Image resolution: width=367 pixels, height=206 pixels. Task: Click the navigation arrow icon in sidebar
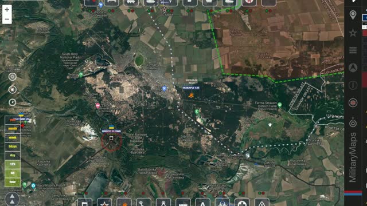click(353, 68)
